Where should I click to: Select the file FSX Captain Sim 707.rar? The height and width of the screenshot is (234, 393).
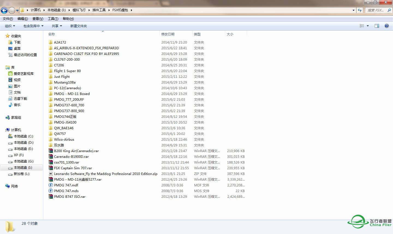pos(73,168)
